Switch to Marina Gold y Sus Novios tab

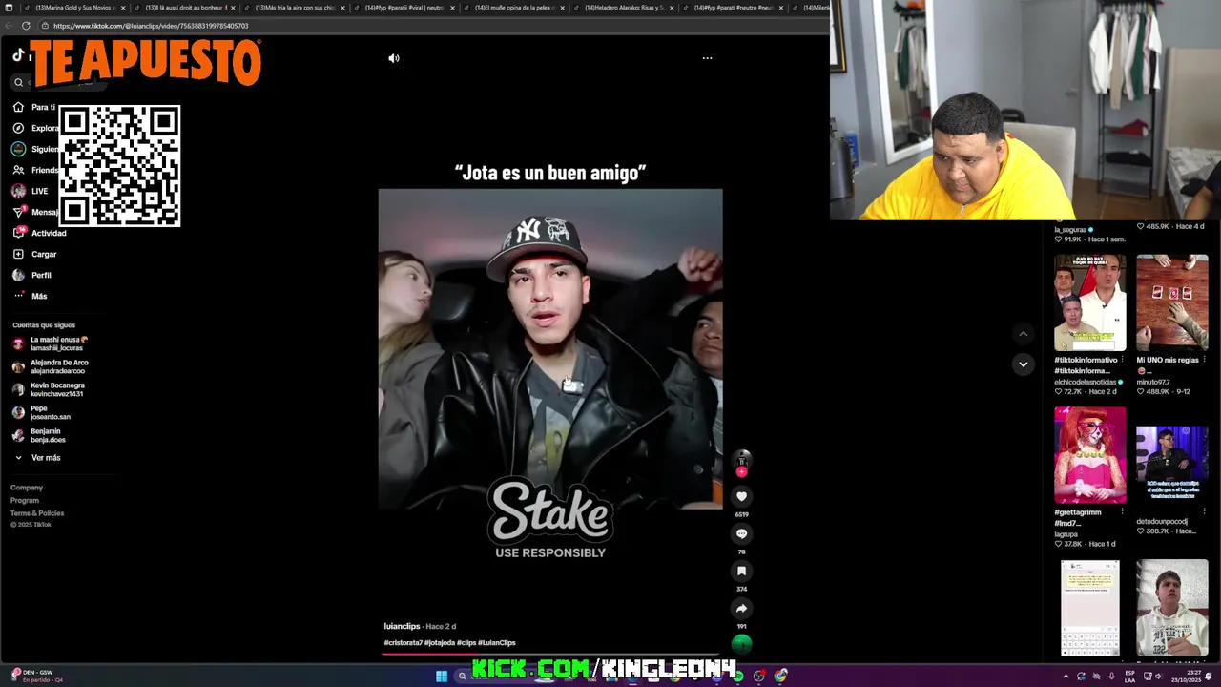click(74, 8)
